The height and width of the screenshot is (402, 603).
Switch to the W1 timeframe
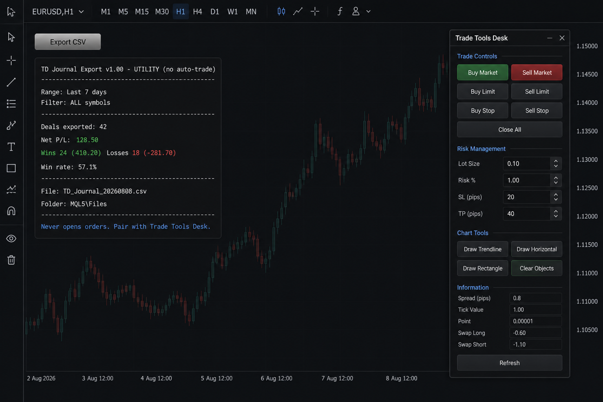[232, 12]
